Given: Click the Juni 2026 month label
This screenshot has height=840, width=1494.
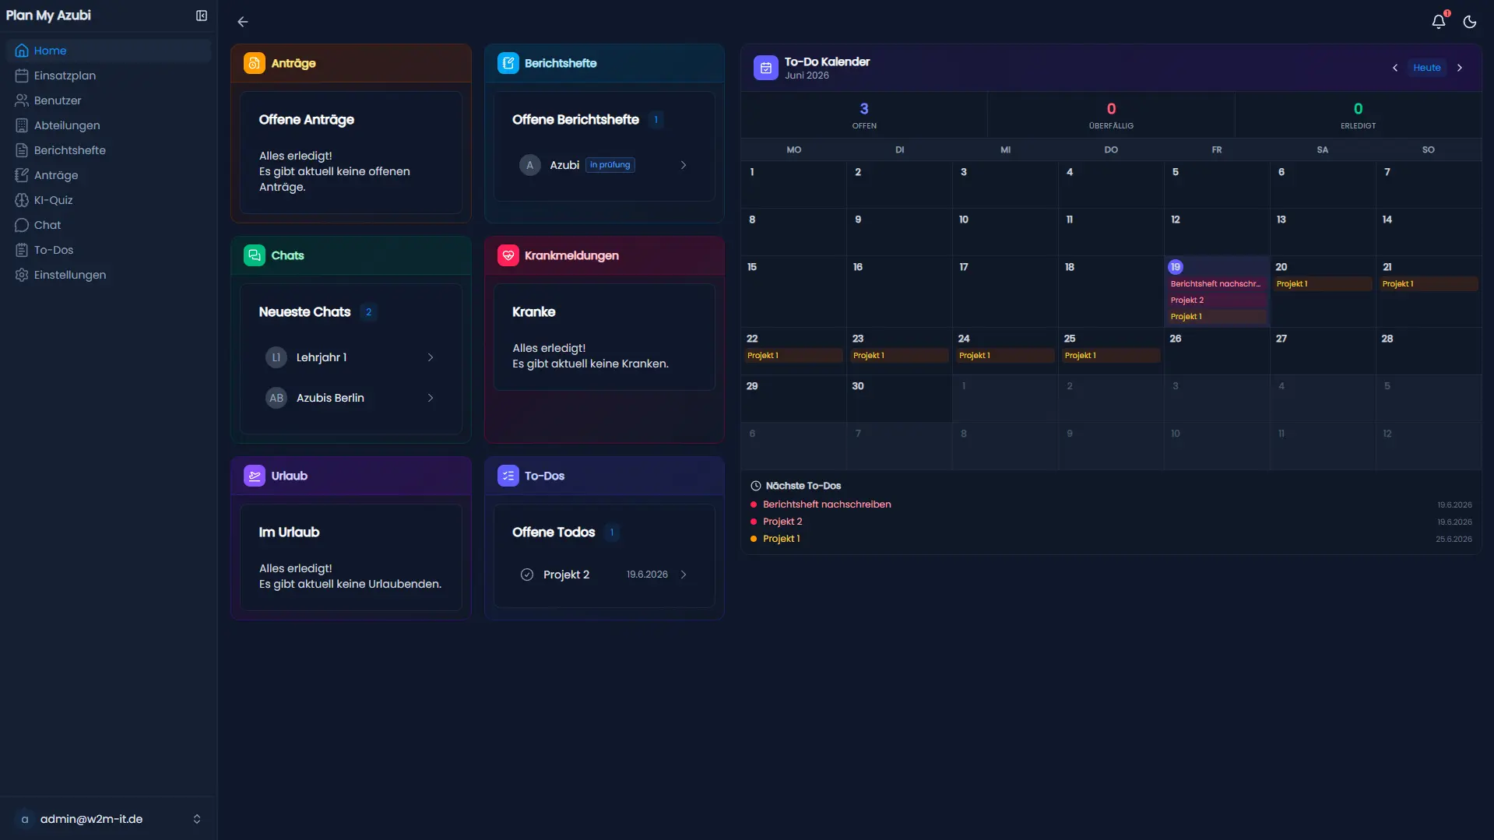Looking at the screenshot, I should (807, 76).
